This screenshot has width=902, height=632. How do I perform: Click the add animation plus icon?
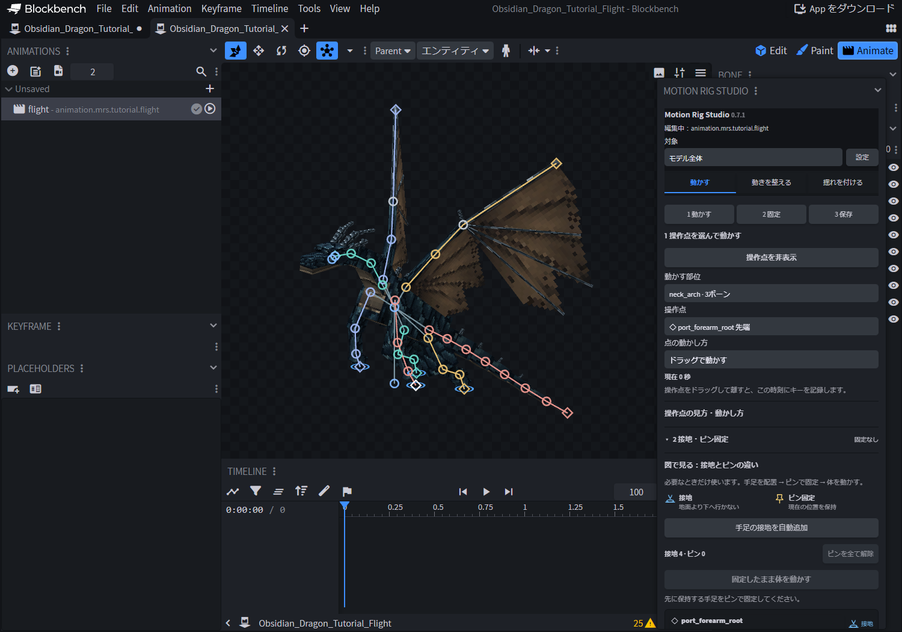[x=13, y=71]
